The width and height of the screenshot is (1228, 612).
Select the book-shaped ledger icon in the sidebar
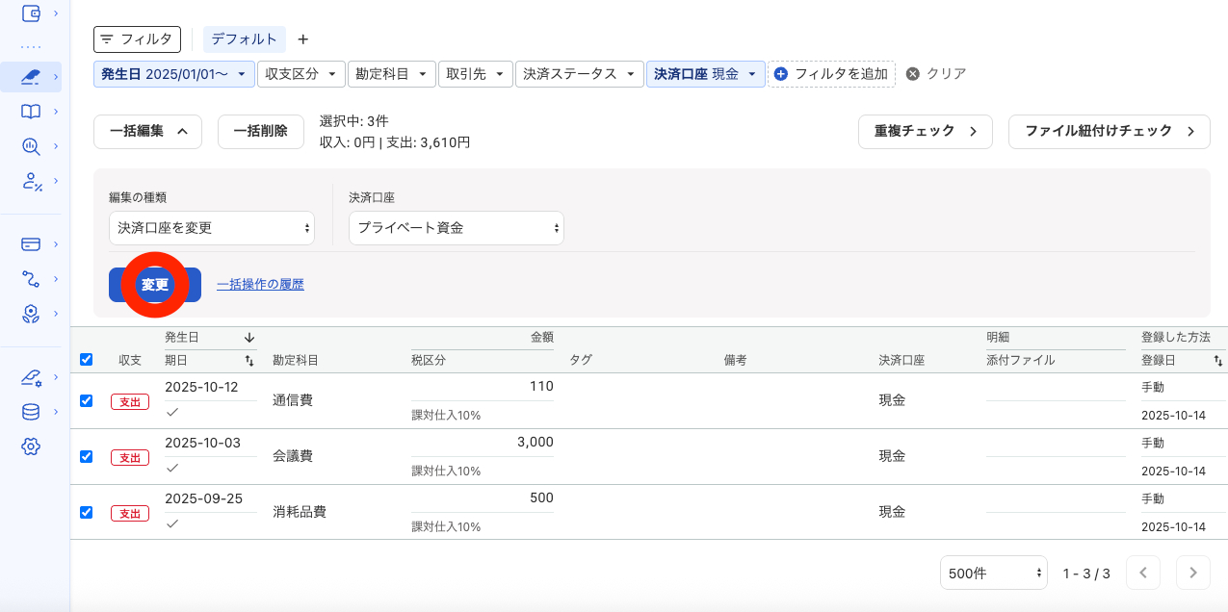[x=31, y=111]
